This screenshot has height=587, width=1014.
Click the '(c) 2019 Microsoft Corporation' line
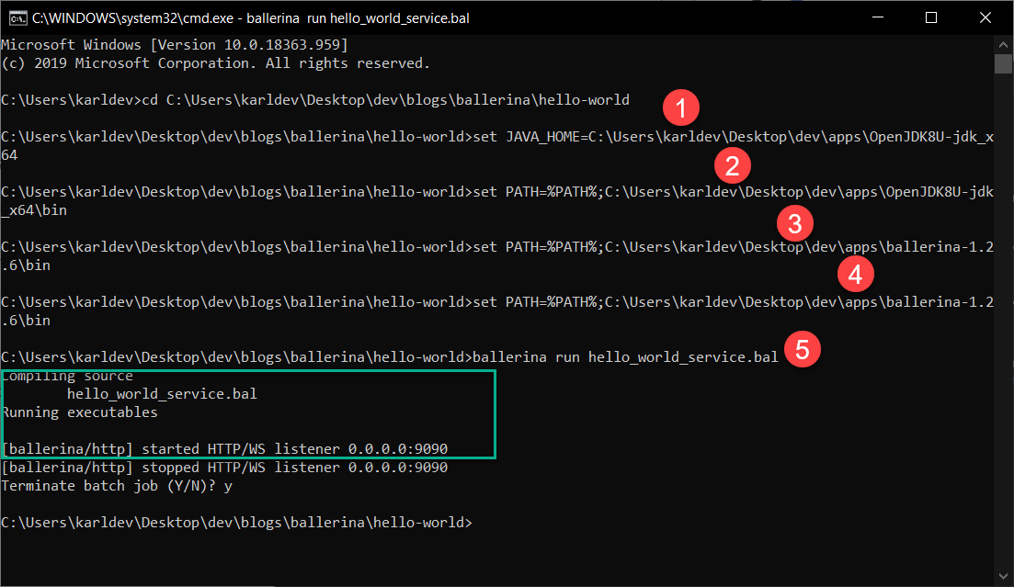(x=215, y=63)
